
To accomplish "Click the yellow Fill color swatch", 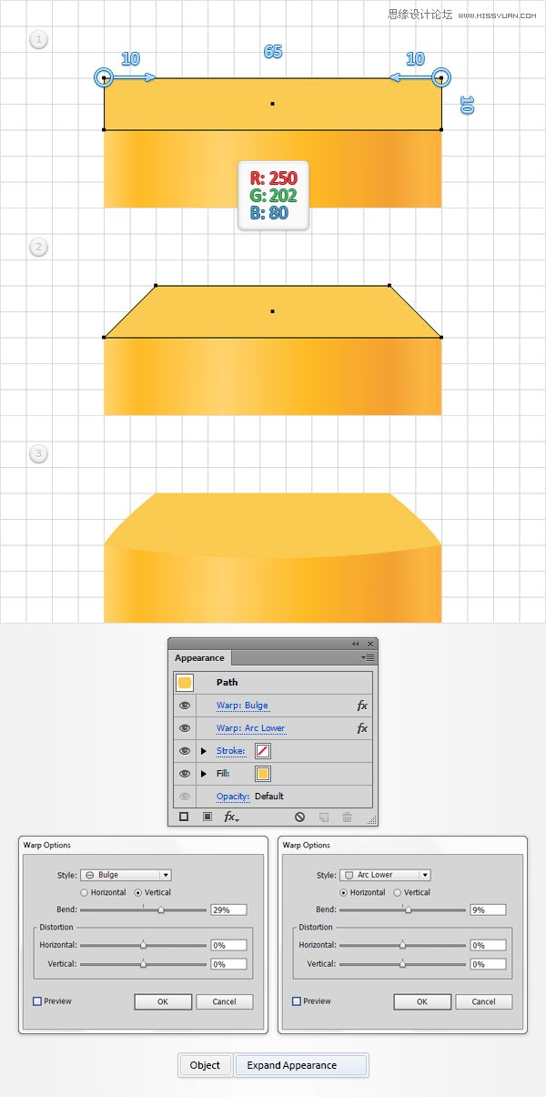I will coord(263,774).
